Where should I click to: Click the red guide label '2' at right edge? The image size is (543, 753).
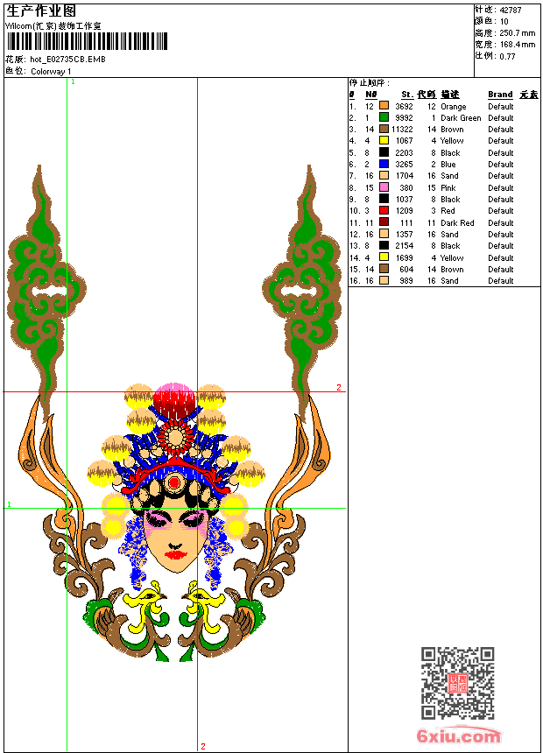point(339,387)
